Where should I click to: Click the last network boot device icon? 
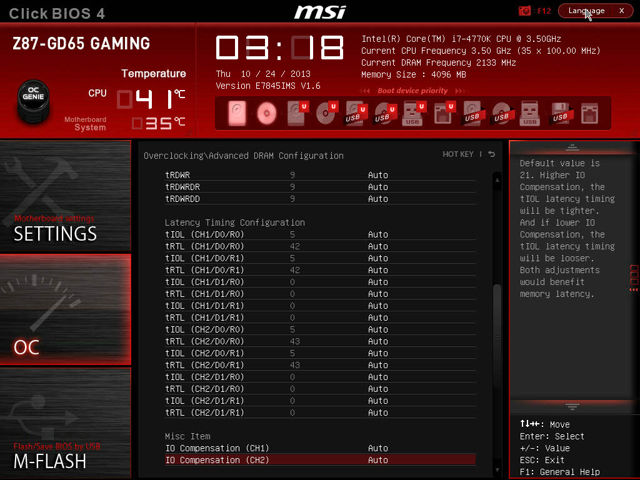click(x=589, y=114)
